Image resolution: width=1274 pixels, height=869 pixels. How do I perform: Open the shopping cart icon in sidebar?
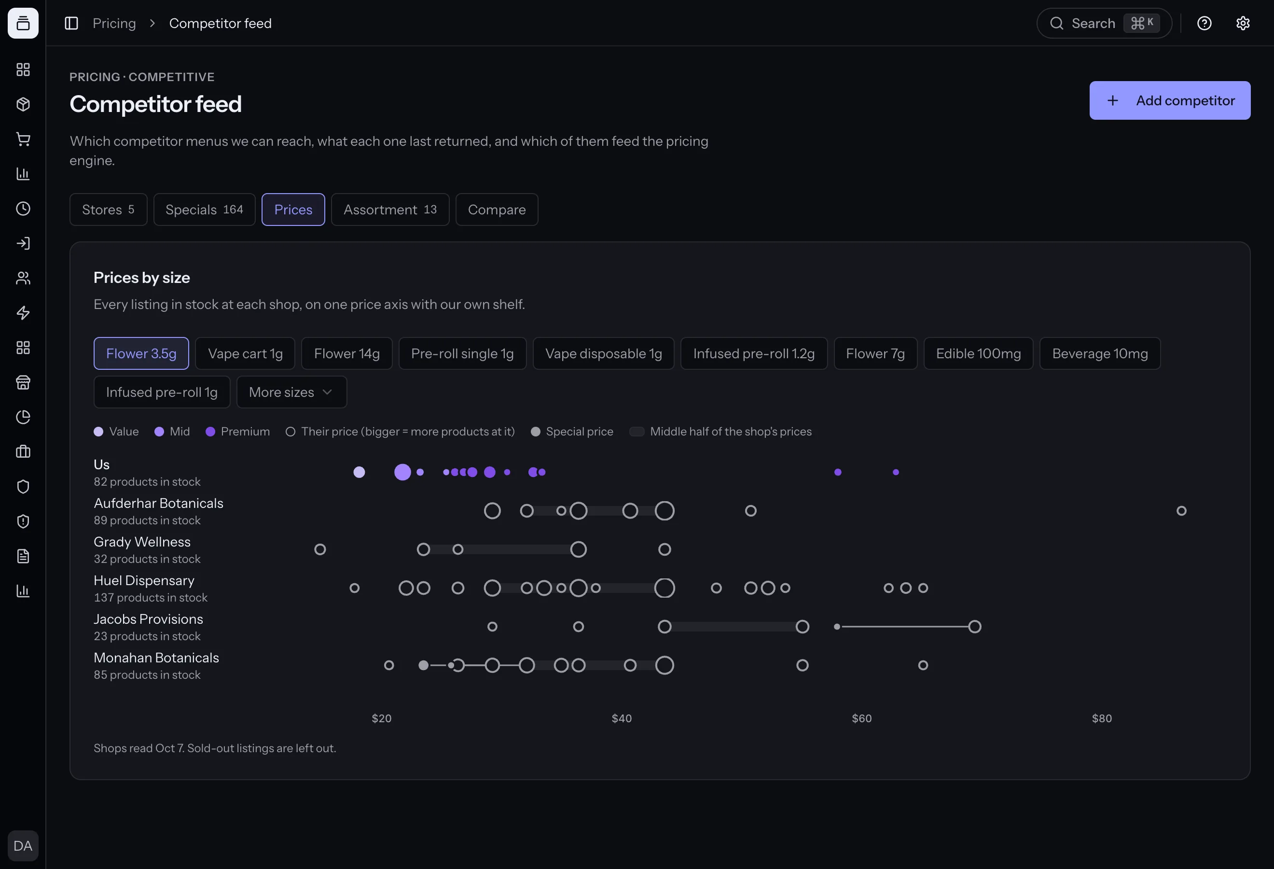coord(23,139)
